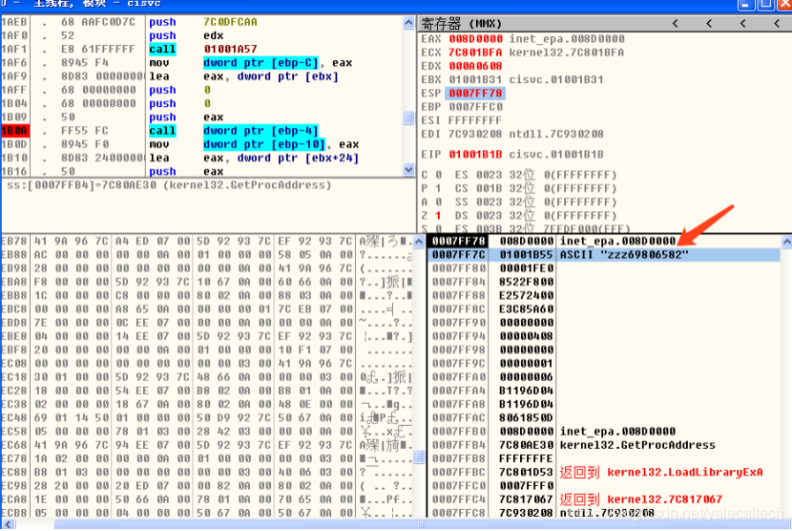792x531 pixels.
Task: Select stack row 0007FFAC value 8061850D
Action: click(x=604, y=417)
